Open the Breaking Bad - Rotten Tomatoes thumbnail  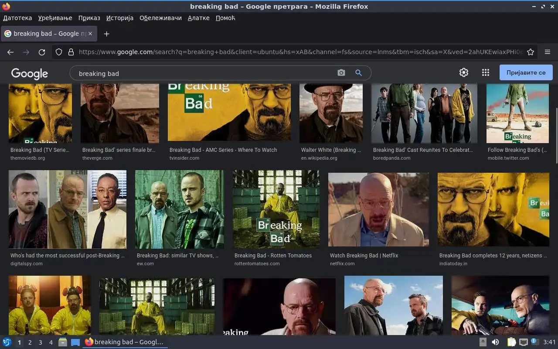pos(276,209)
